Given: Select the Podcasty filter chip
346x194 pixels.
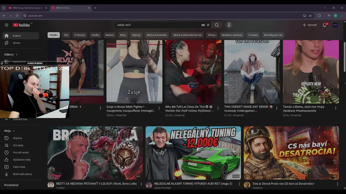Looking at the screenshot, I should [80, 35].
